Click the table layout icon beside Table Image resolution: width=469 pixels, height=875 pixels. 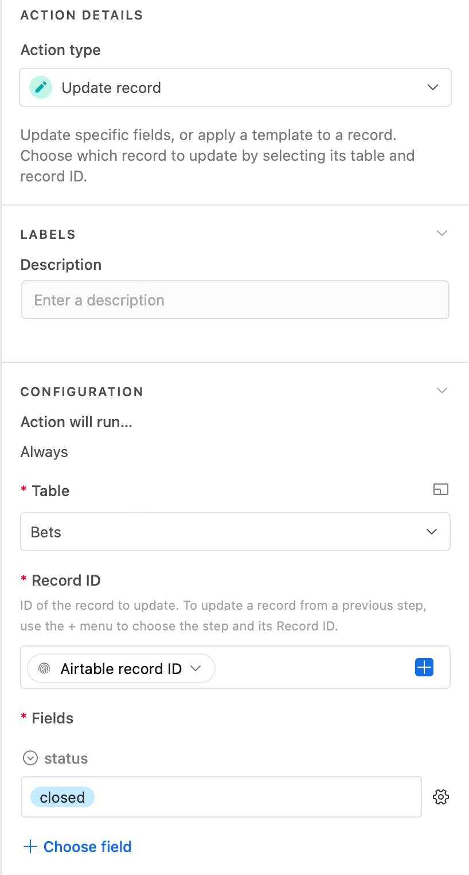[441, 489]
